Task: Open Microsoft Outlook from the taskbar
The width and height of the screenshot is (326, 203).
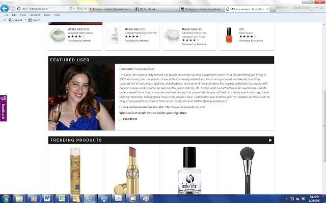Action: (x=75, y=198)
